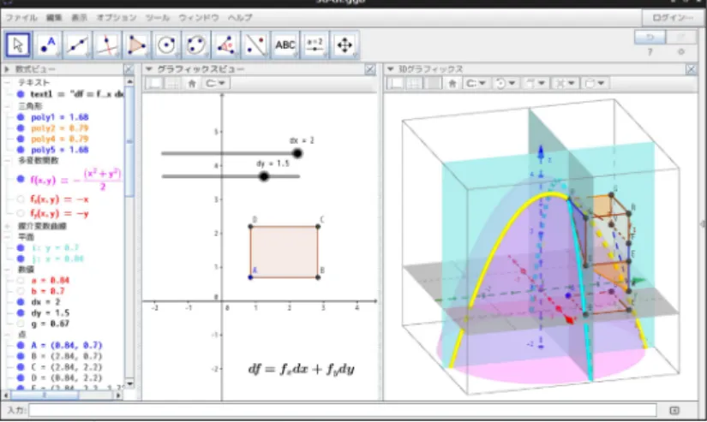Choose the Point tool
The image size is (707, 422).
[x=47, y=45]
